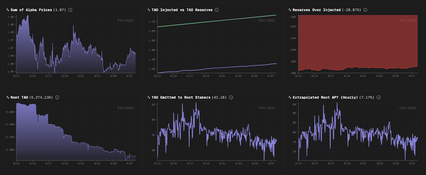Click the 9/17 x-axis label on Sum of Alpha Prices

[49, 76]
